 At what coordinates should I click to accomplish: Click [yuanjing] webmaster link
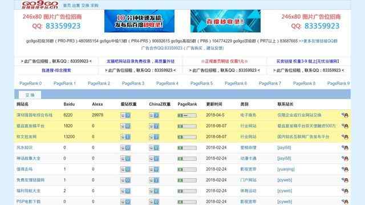[x=286, y=169]
